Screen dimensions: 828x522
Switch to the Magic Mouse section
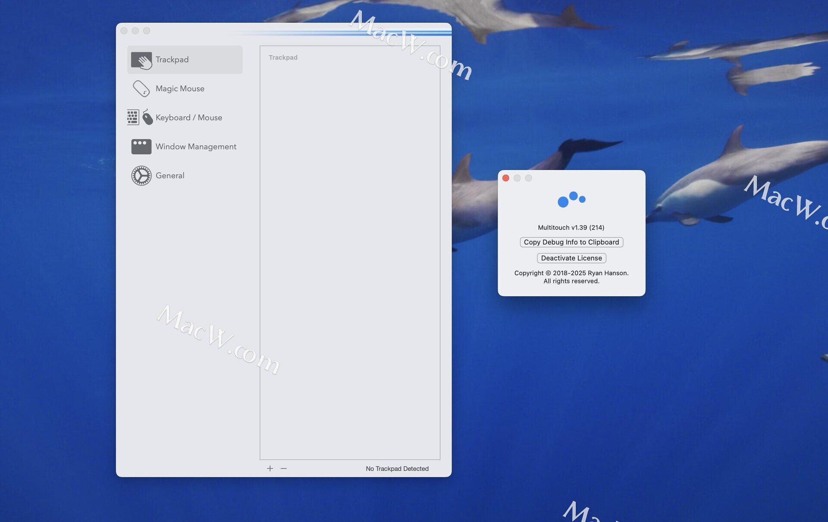[x=180, y=88]
